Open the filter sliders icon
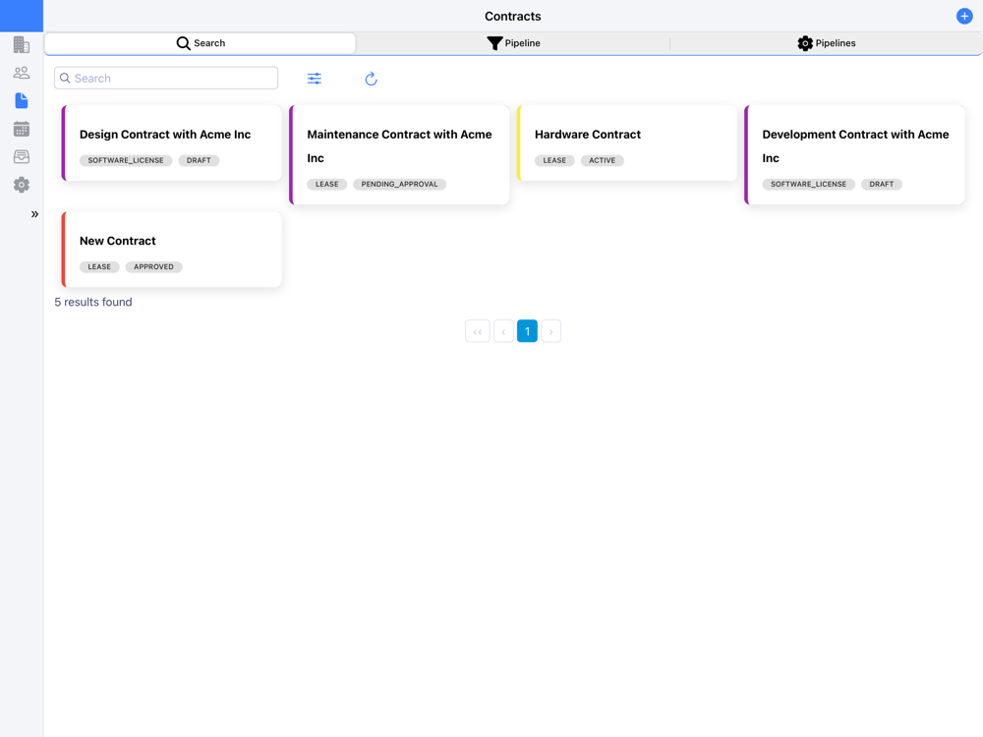The height and width of the screenshot is (737, 983). (x=315, y=79)
